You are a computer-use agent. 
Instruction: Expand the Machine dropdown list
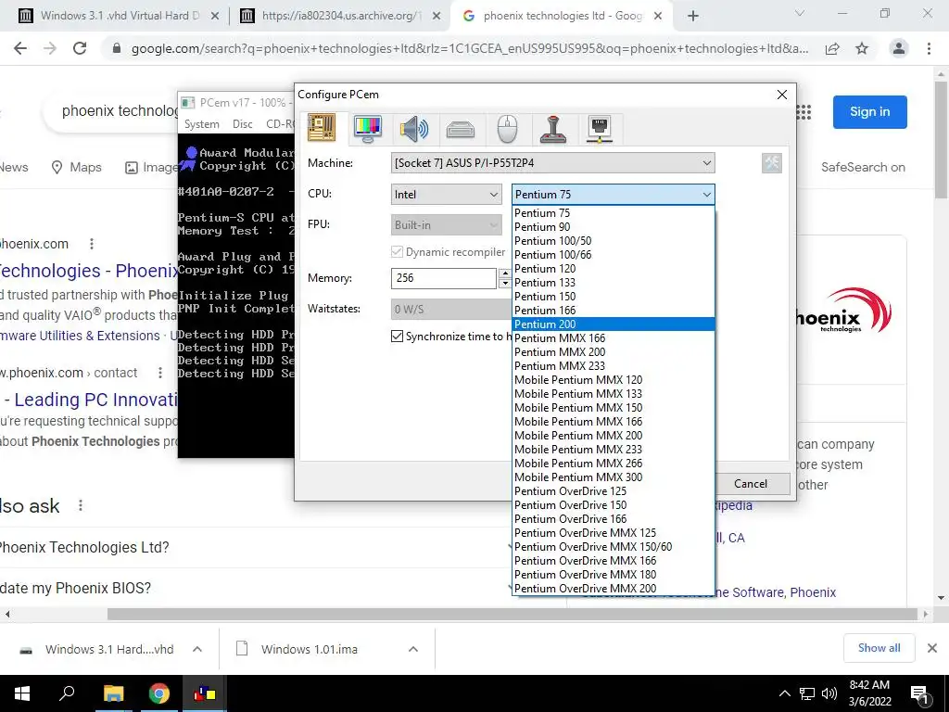pos(552,163)
